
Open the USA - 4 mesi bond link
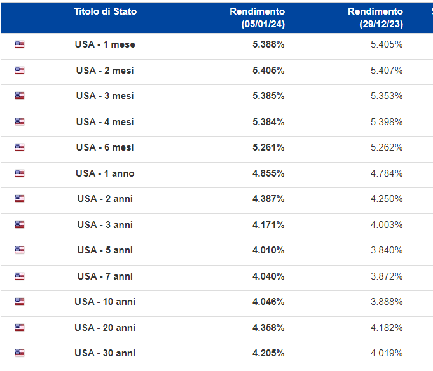point(105,122)
